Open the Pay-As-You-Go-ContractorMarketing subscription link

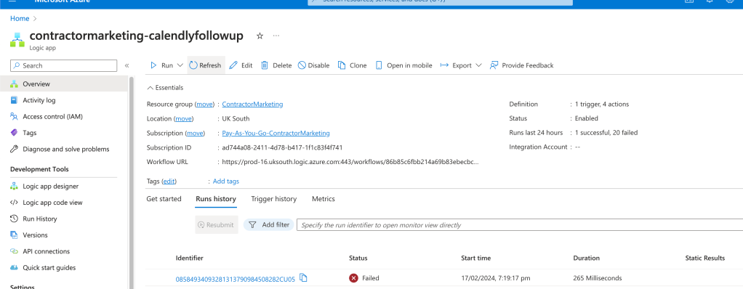click(276, 134)
